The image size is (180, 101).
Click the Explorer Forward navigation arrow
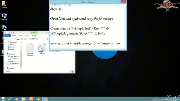coord(10,39)
